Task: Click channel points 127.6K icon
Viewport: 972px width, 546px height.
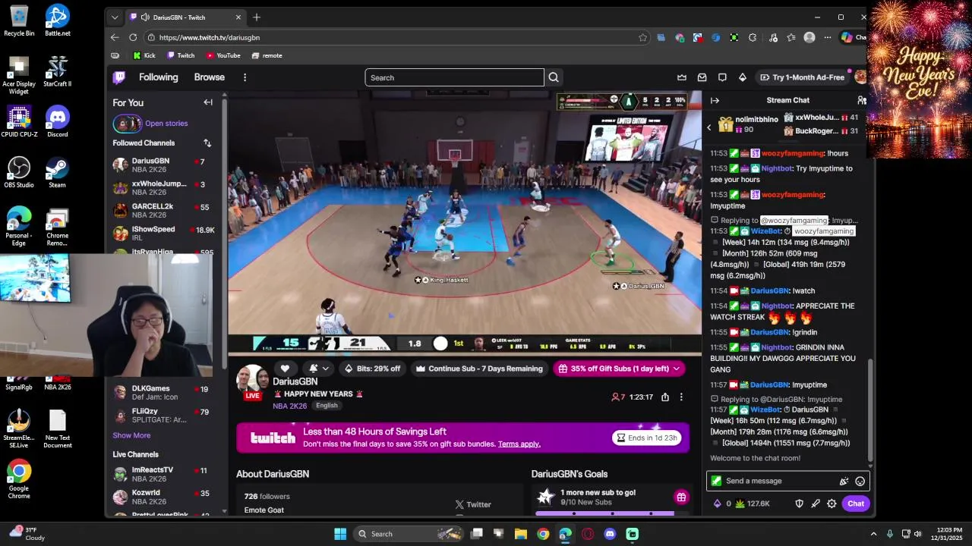Action: tap(740, 504)
